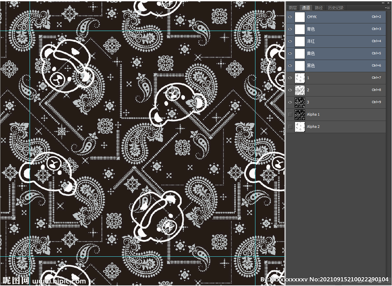Image resolution: width=392 pixels, height=286 pixels.
Task: Click the Ctrl+6 shortcut label
Action: (x=376, y=65)
